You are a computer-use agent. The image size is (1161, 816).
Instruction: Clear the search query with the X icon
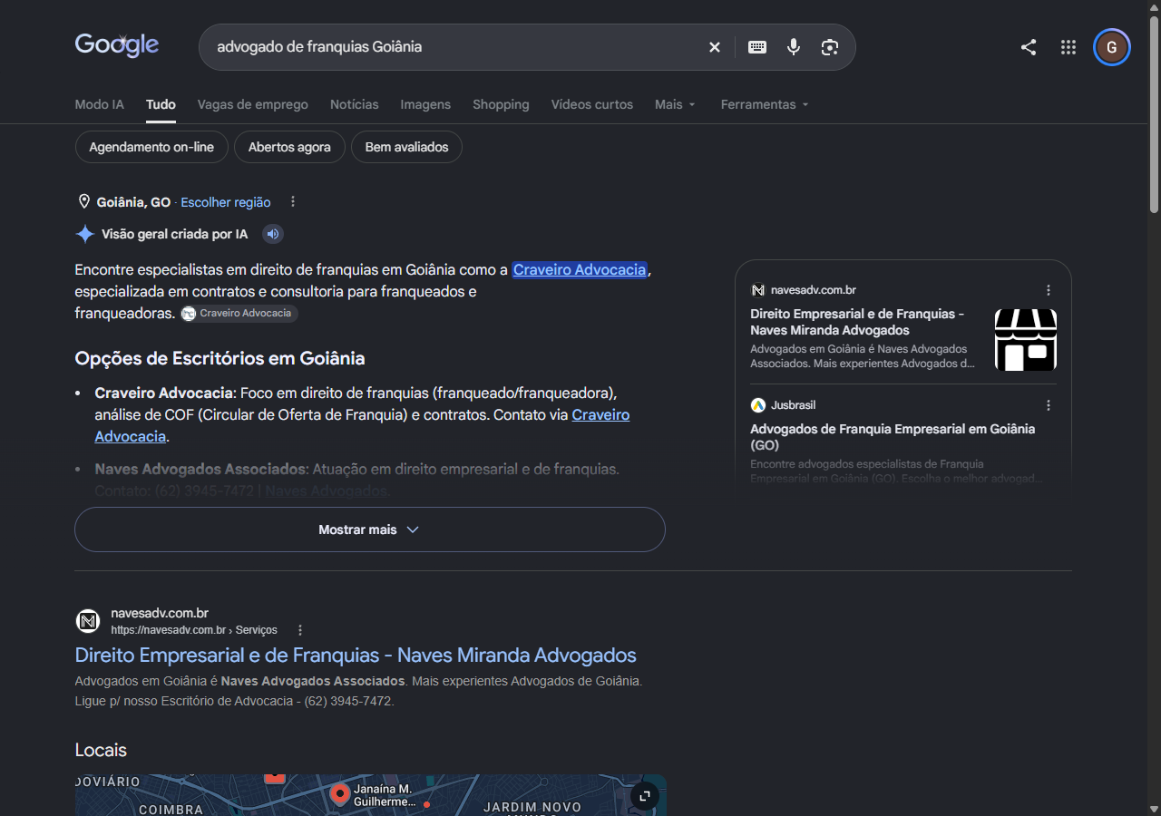715,47
